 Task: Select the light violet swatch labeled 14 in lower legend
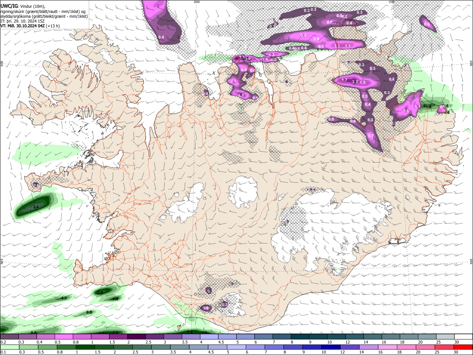click(369, 347)
